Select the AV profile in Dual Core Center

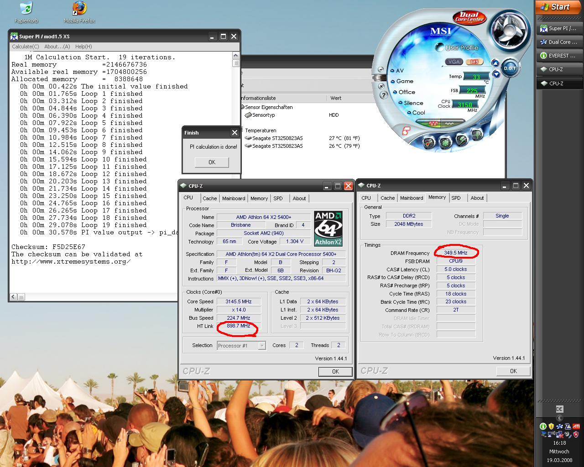[397, 71]
